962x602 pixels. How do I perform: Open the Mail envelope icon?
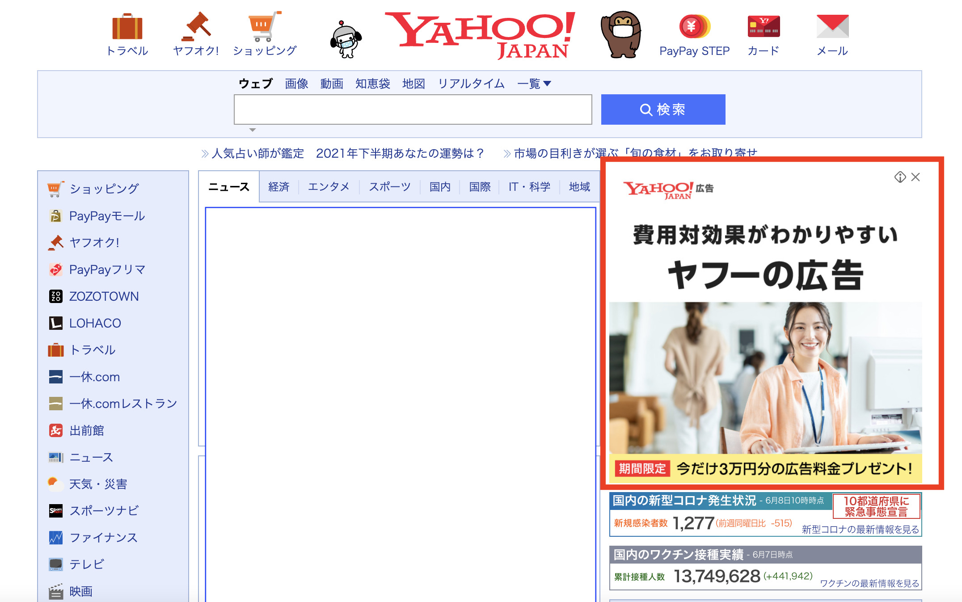832,26
